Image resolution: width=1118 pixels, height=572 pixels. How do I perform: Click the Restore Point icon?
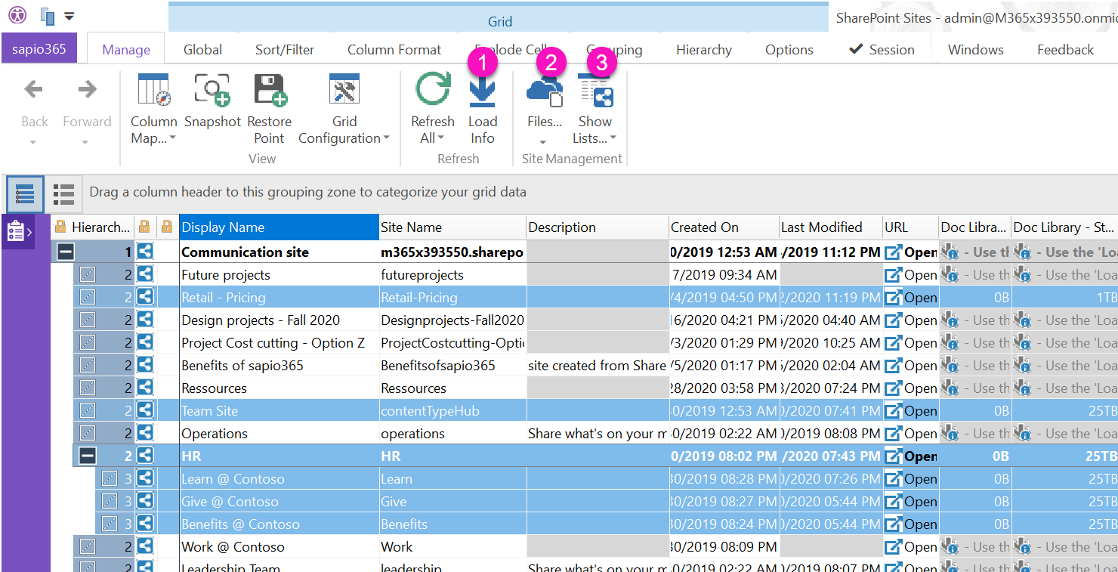270,91
